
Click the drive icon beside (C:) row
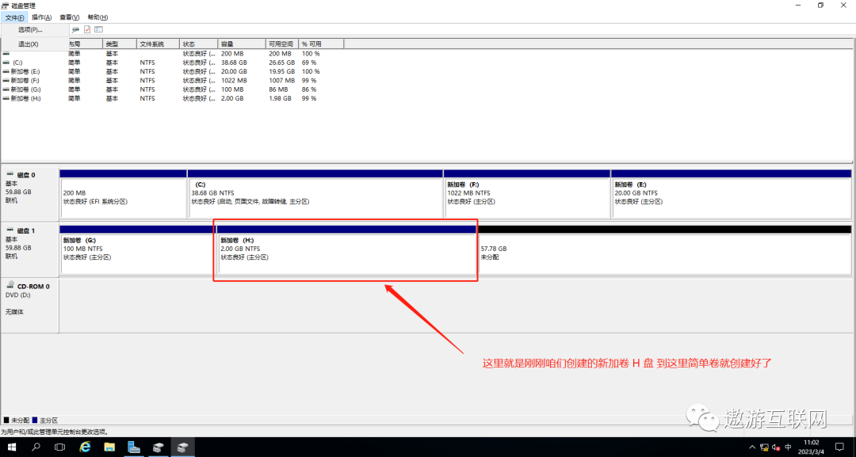pyautogui.click(x=6, y=63)
